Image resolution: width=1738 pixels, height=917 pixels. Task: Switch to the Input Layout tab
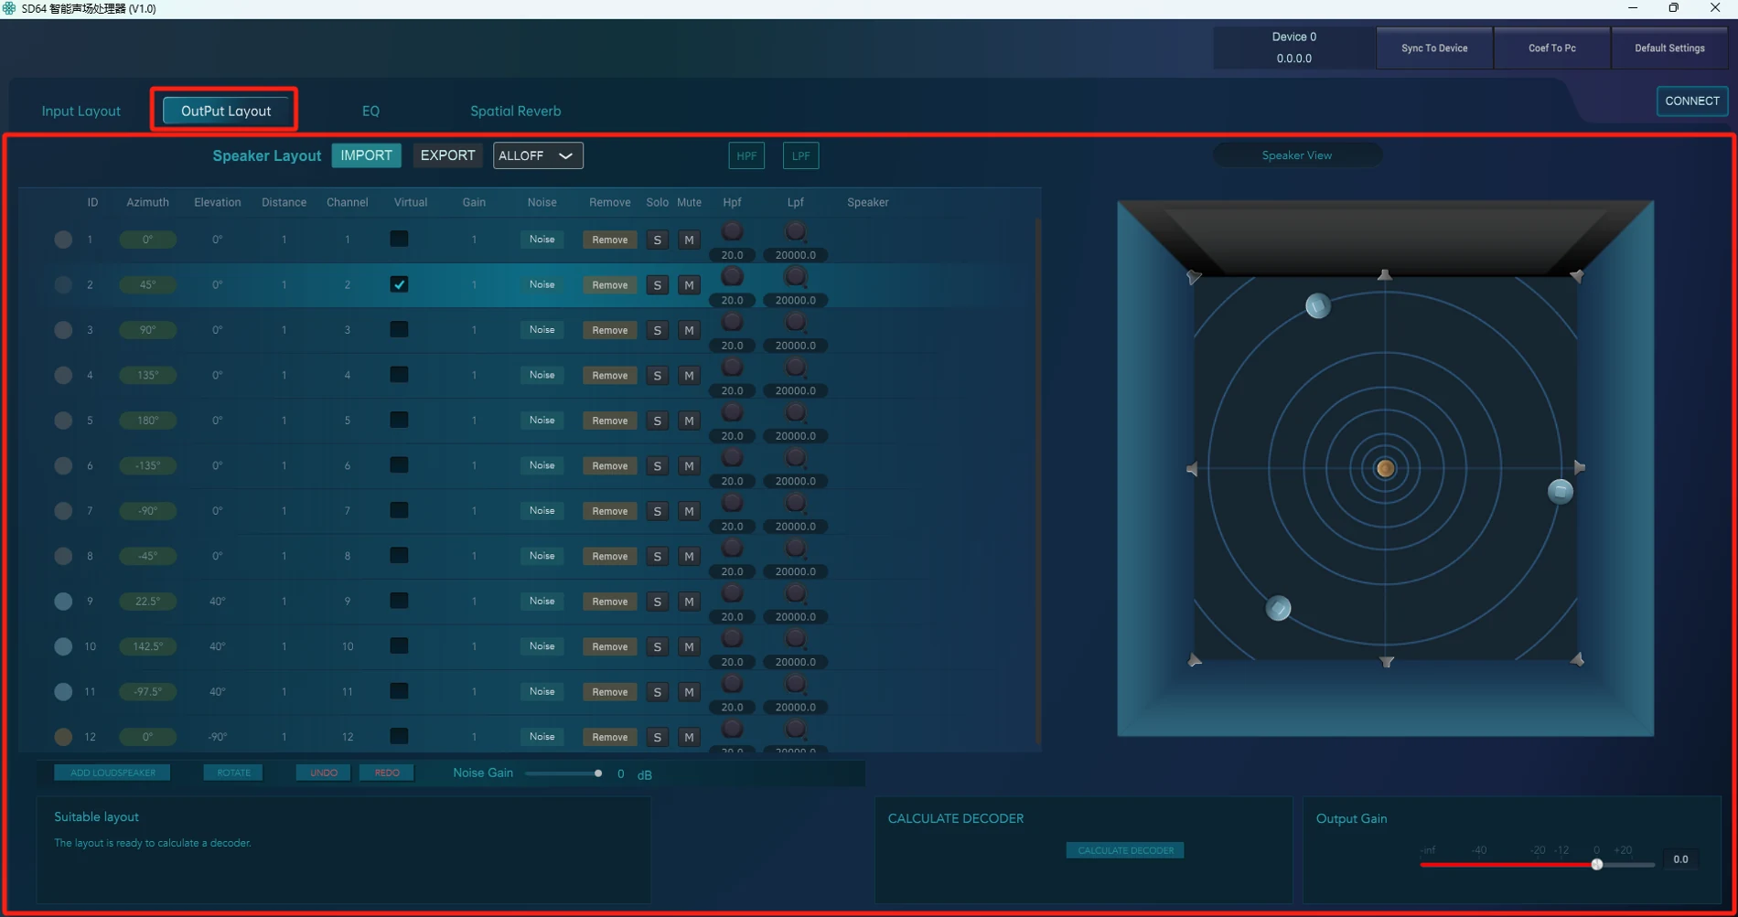click(x=80, y=111)
